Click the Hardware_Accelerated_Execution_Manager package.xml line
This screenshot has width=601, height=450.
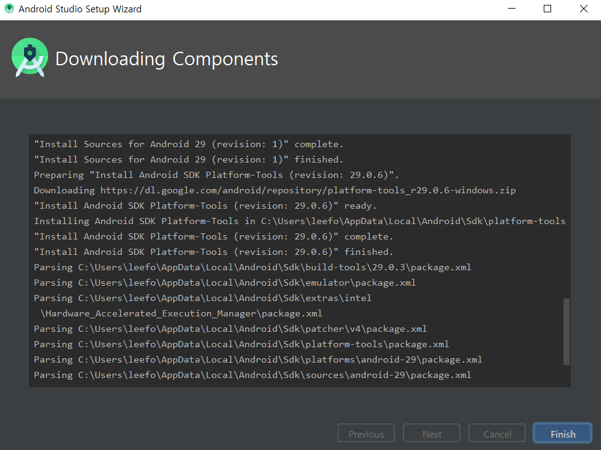(181, 313)
